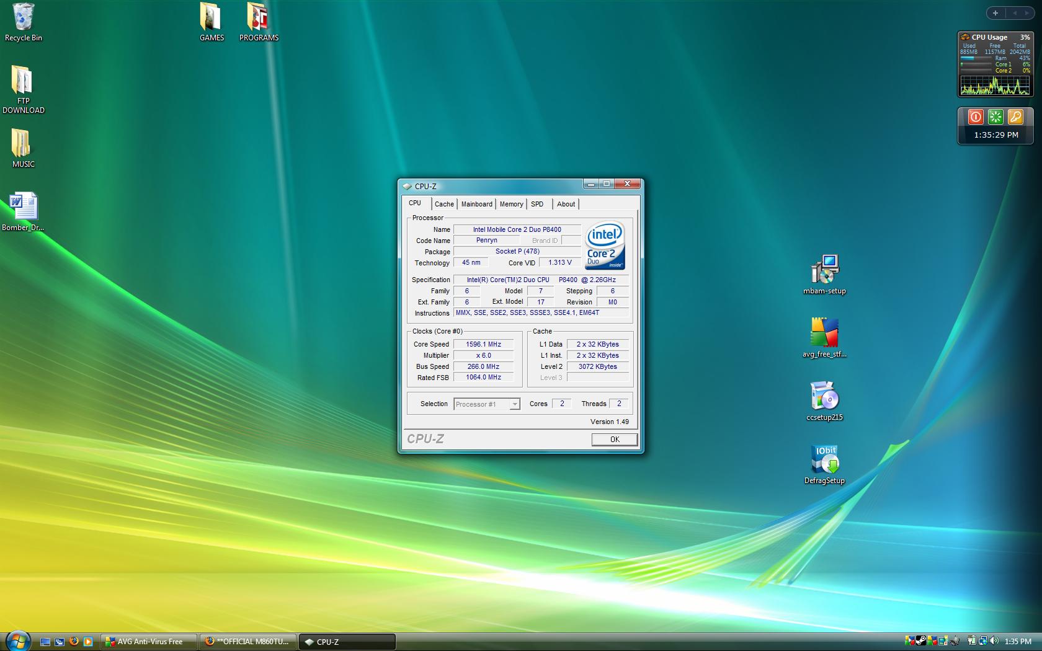The width and height of the screenshot is (1042, 651).
Task: Switch to the Memory tab
Action: (x=511, y=204)
